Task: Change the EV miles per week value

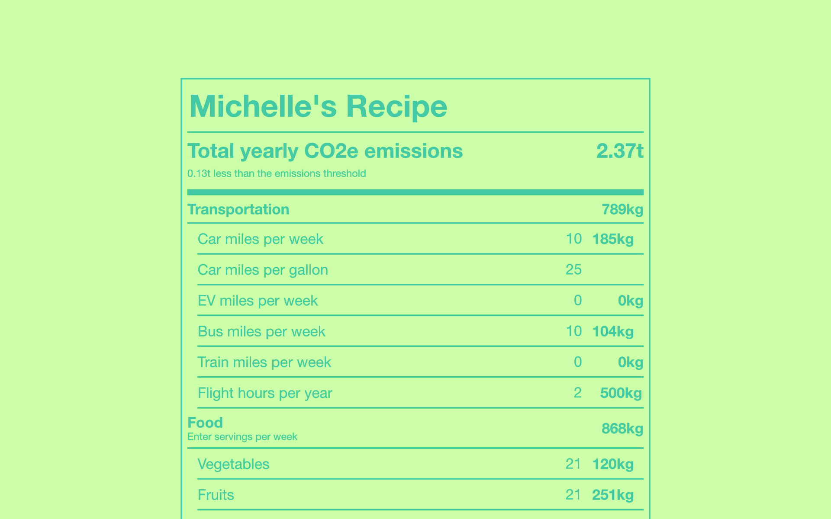Action: (577, 300)
